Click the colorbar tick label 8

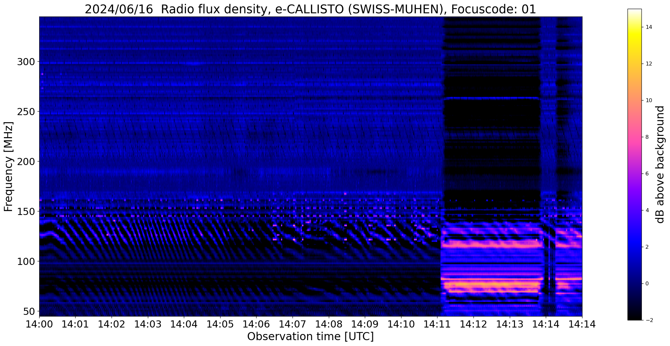click(647, 137)
